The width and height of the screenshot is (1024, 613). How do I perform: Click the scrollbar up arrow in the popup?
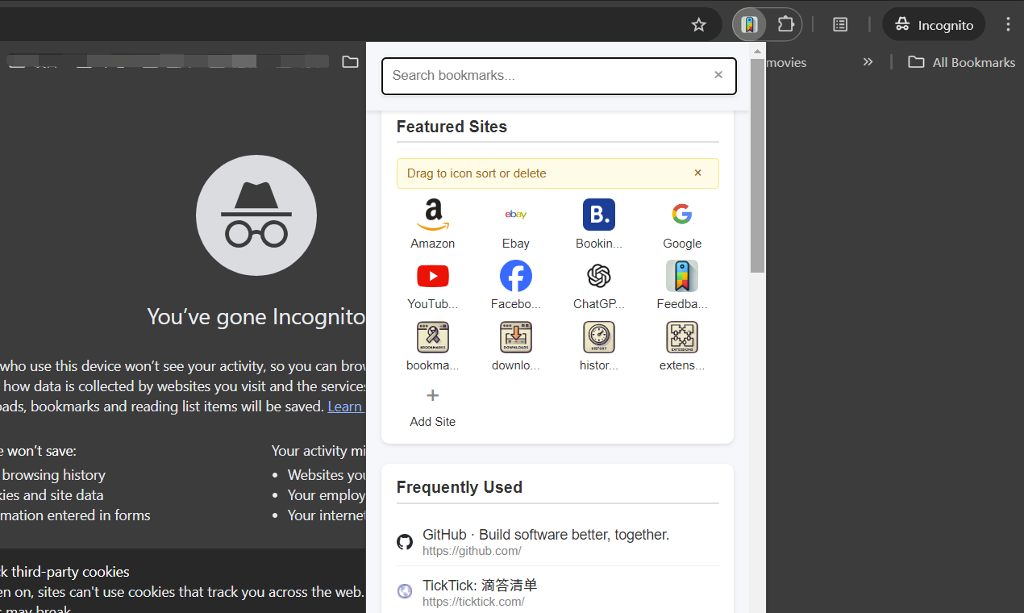point(757,51)
